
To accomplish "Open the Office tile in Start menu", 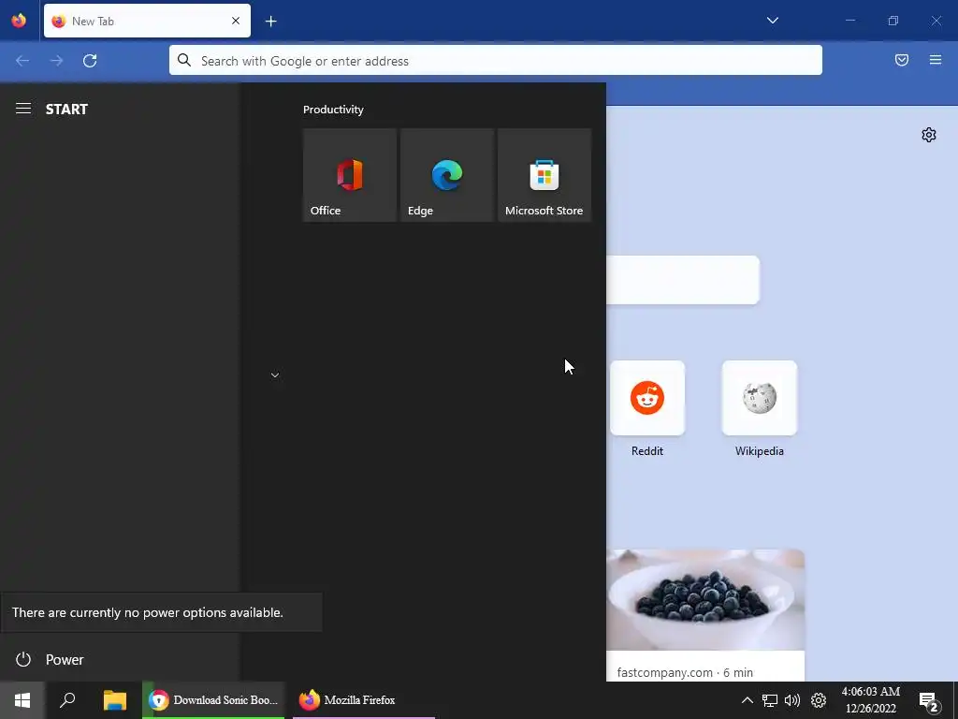I will pos(350,175).
